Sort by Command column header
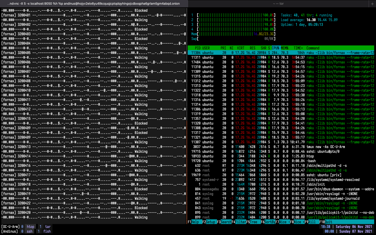The width and height of the screenshot is (376, 235). [313, 48]
